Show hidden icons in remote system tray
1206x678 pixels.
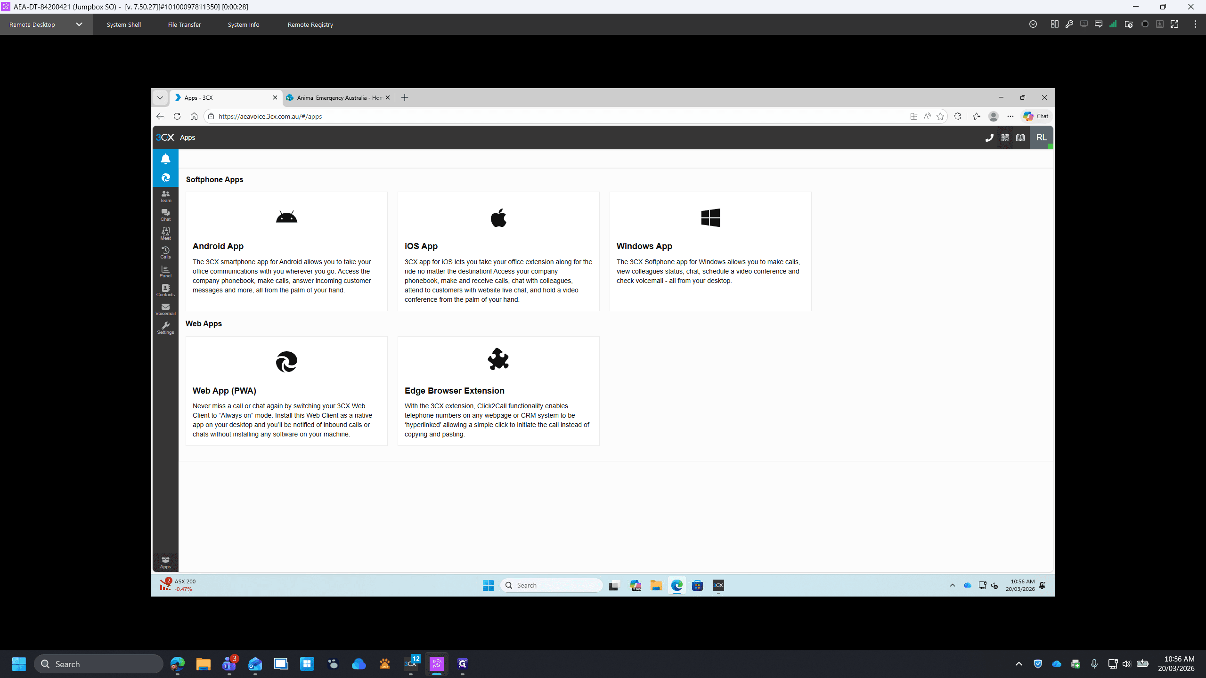click(953, 585)
